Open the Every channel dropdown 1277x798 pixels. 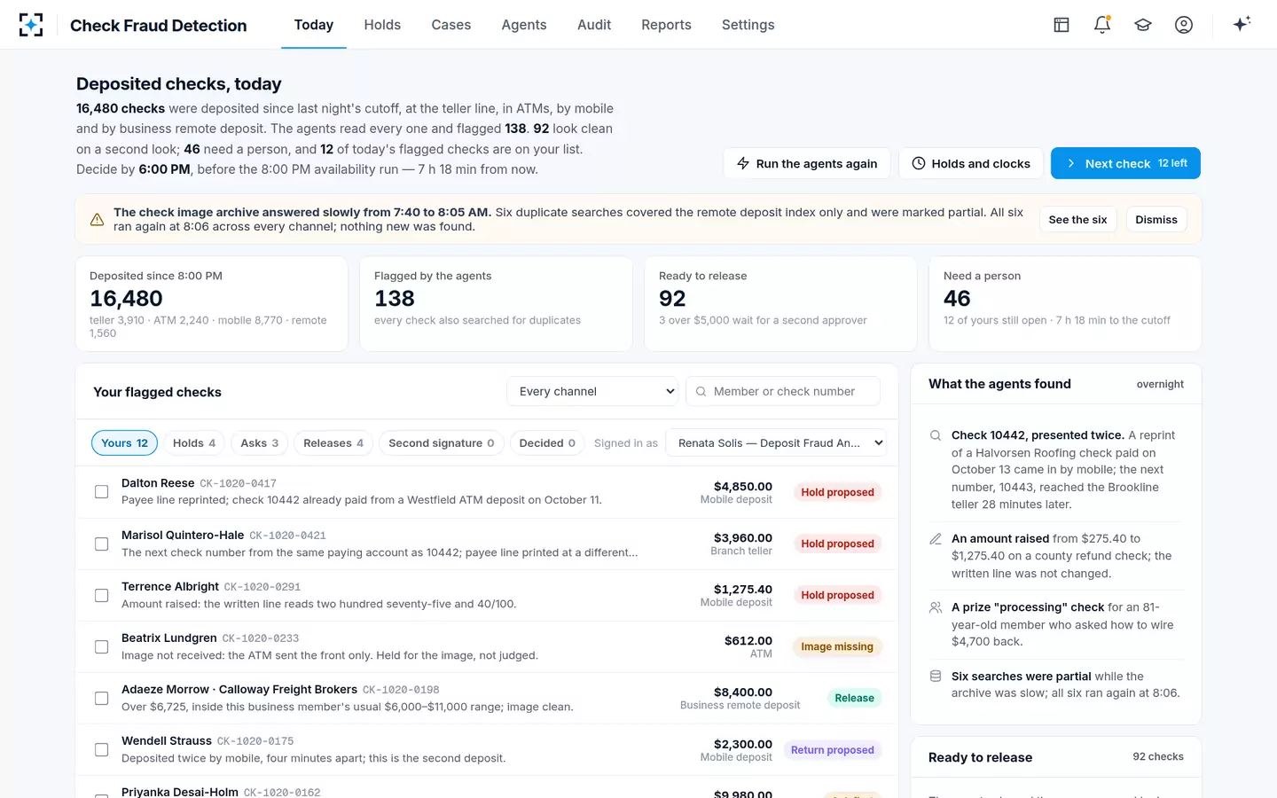tap(592, 391)
